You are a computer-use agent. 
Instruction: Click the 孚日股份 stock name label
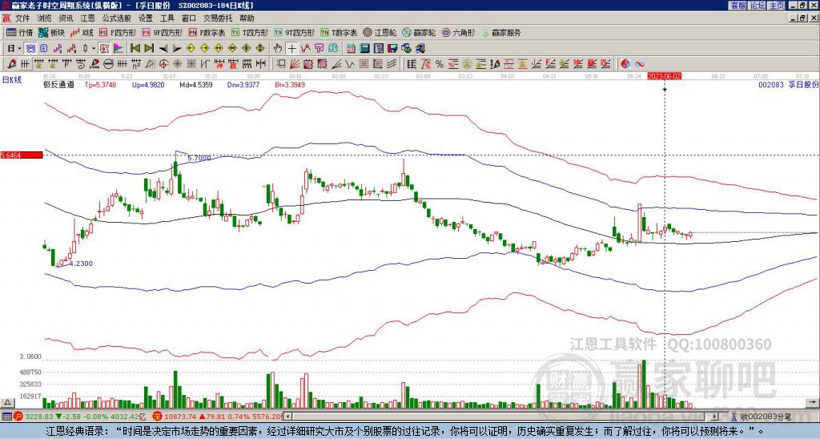(803, 84)
